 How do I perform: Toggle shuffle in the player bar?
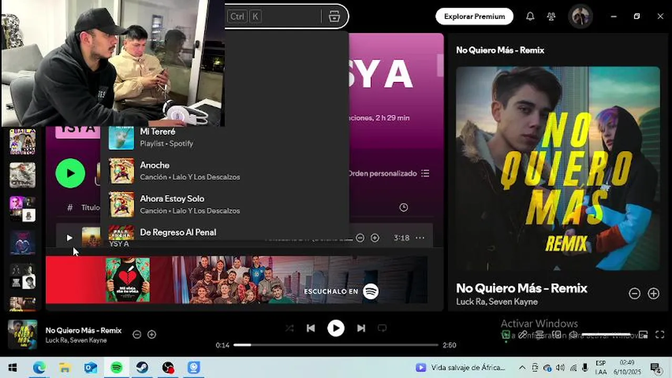[x=289, y=328]
